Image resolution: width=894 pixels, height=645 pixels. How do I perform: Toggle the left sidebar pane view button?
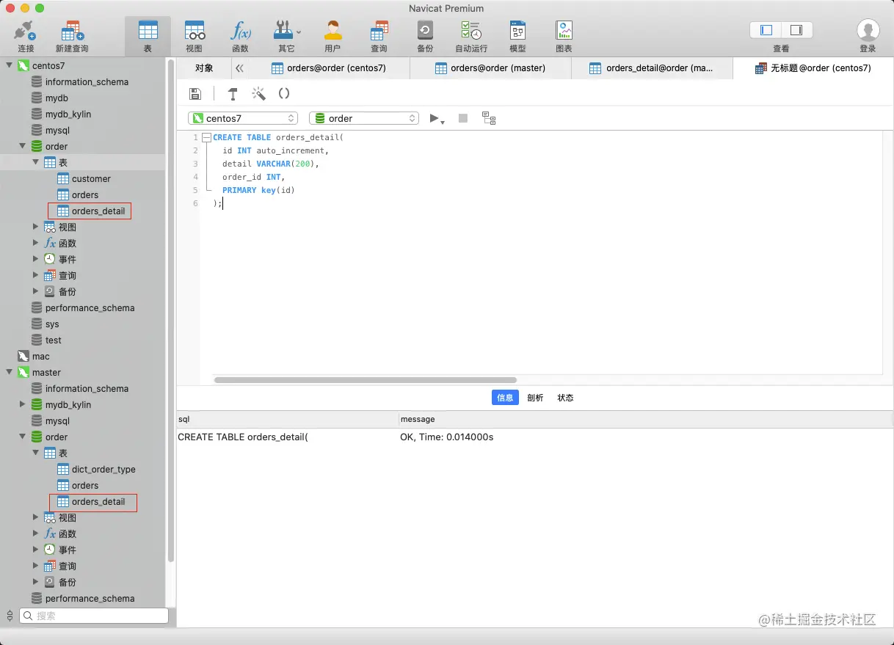tap(766, 30)
